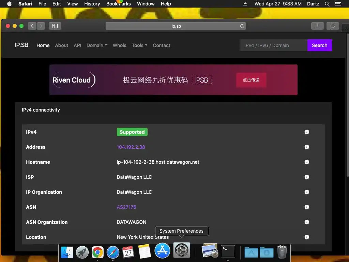Click the info icon in the IPv4 row
The image size is (349, 262).
(307, 132)
